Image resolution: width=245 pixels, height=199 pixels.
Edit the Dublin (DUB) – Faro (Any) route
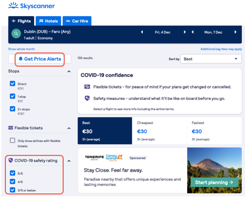[x=47, y=32]
